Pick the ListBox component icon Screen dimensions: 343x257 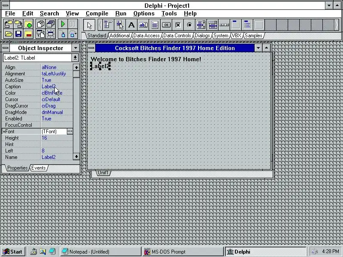click(x=201, y=25)
